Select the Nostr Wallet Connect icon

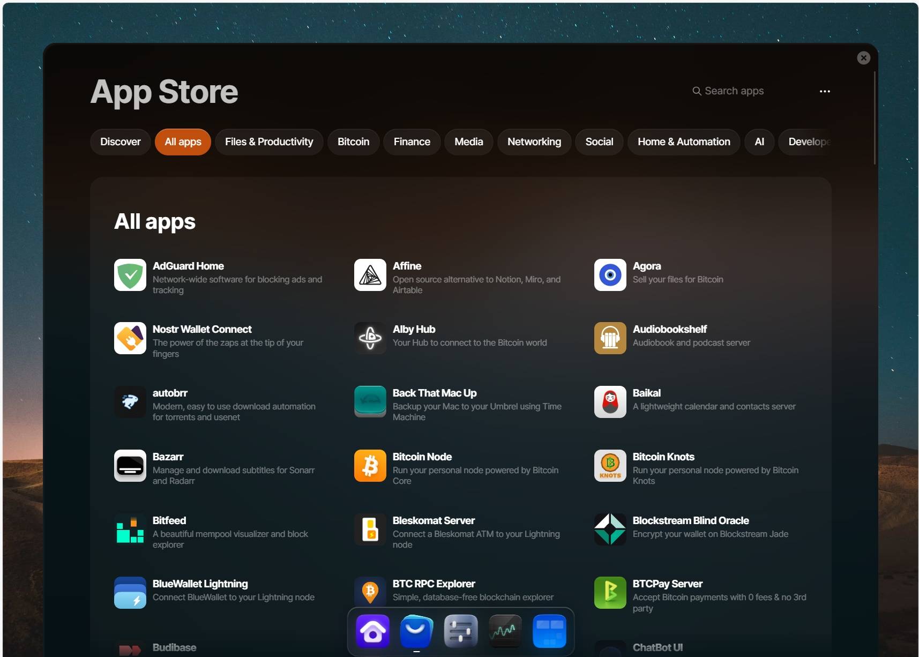(130, 338)
